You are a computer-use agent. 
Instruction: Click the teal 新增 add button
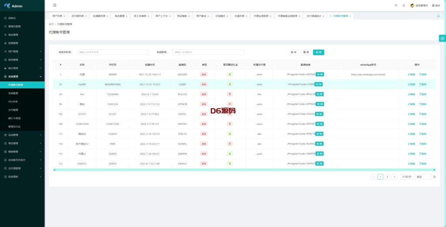point(318,52)
